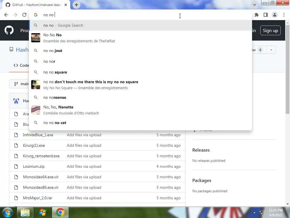Choose 'No, No, Nanette' suggestion

140,110
